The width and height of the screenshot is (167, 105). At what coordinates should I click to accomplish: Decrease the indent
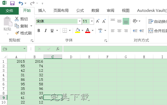pyautogui.click(x=135, y=31)
